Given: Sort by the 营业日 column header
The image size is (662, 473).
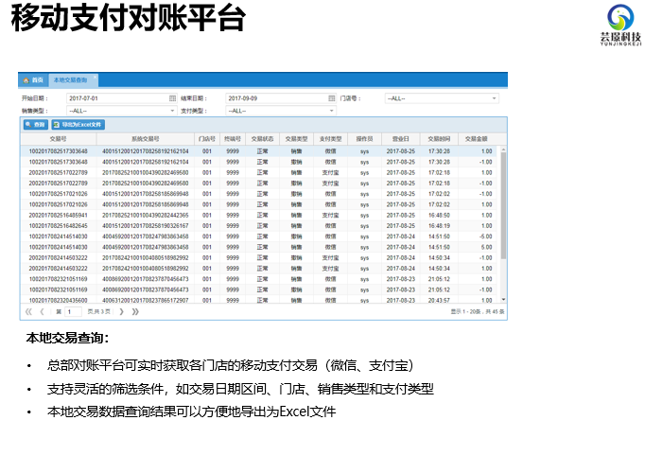Looking at the screenshot, I should pyautogui.click(x=401, y=139).
